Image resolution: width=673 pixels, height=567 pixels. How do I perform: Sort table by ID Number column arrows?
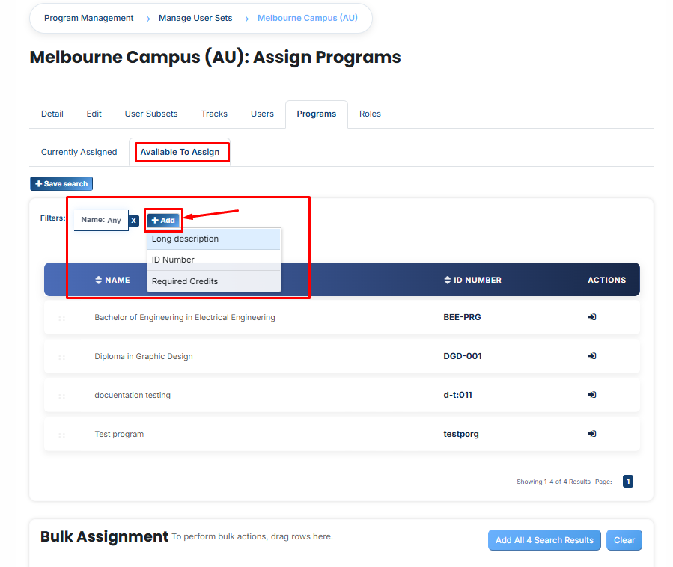[447, 280]
